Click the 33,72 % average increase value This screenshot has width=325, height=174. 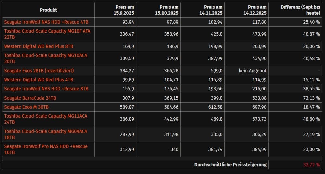(x=311, y=165)
